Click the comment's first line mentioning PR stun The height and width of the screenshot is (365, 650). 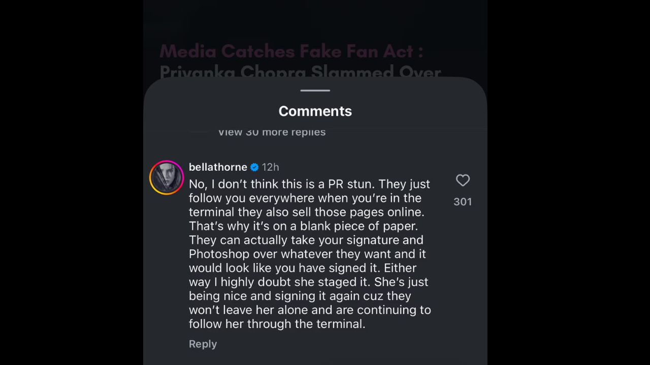[309, 184]
